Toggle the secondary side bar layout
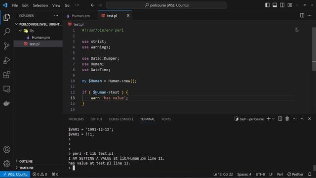 [282, 5]
